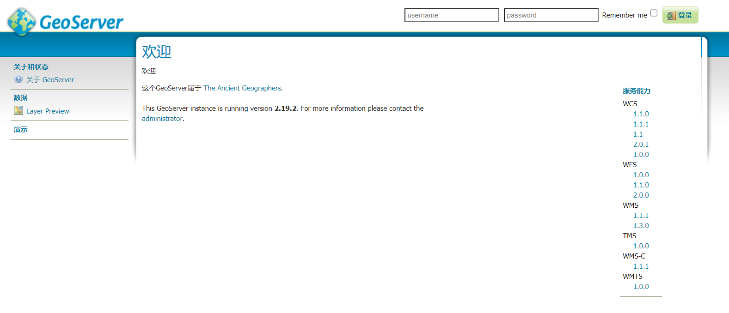Viewport: 729px width, 313px height.
Task: Click the version number 2.19.2
Action: click(x=285, y=108)
